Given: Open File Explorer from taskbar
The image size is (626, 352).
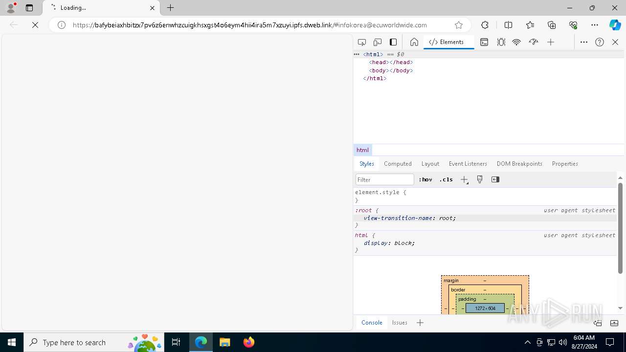Looking at the screenshot, I should point(224,342).
